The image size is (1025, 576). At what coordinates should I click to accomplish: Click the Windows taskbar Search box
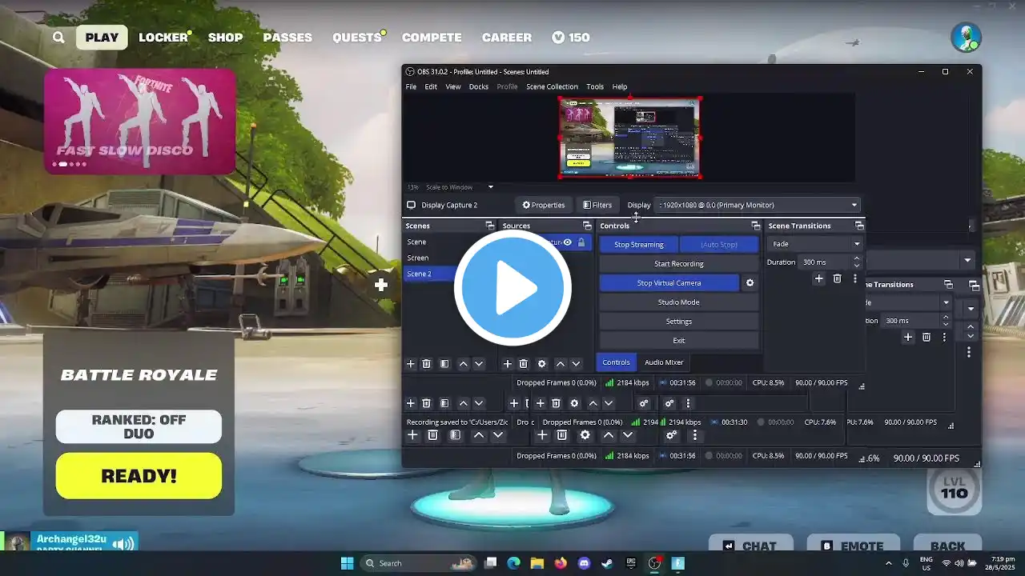pyautogui.click(x=420, y=563)
